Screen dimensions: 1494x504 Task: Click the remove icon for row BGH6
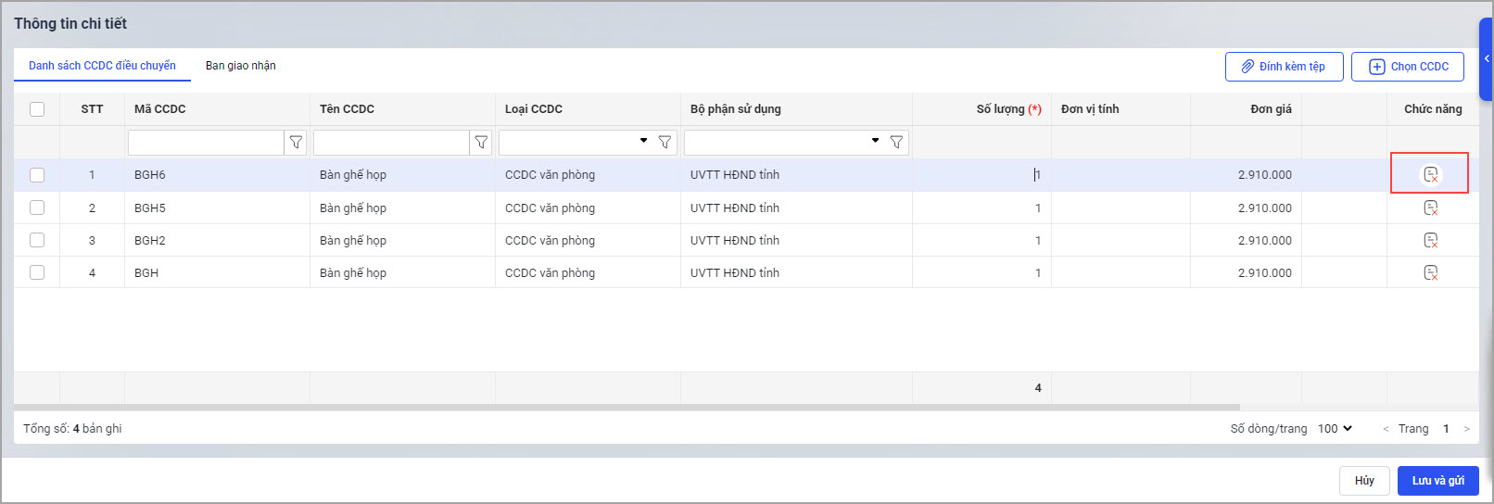(x=1431, y=174)
